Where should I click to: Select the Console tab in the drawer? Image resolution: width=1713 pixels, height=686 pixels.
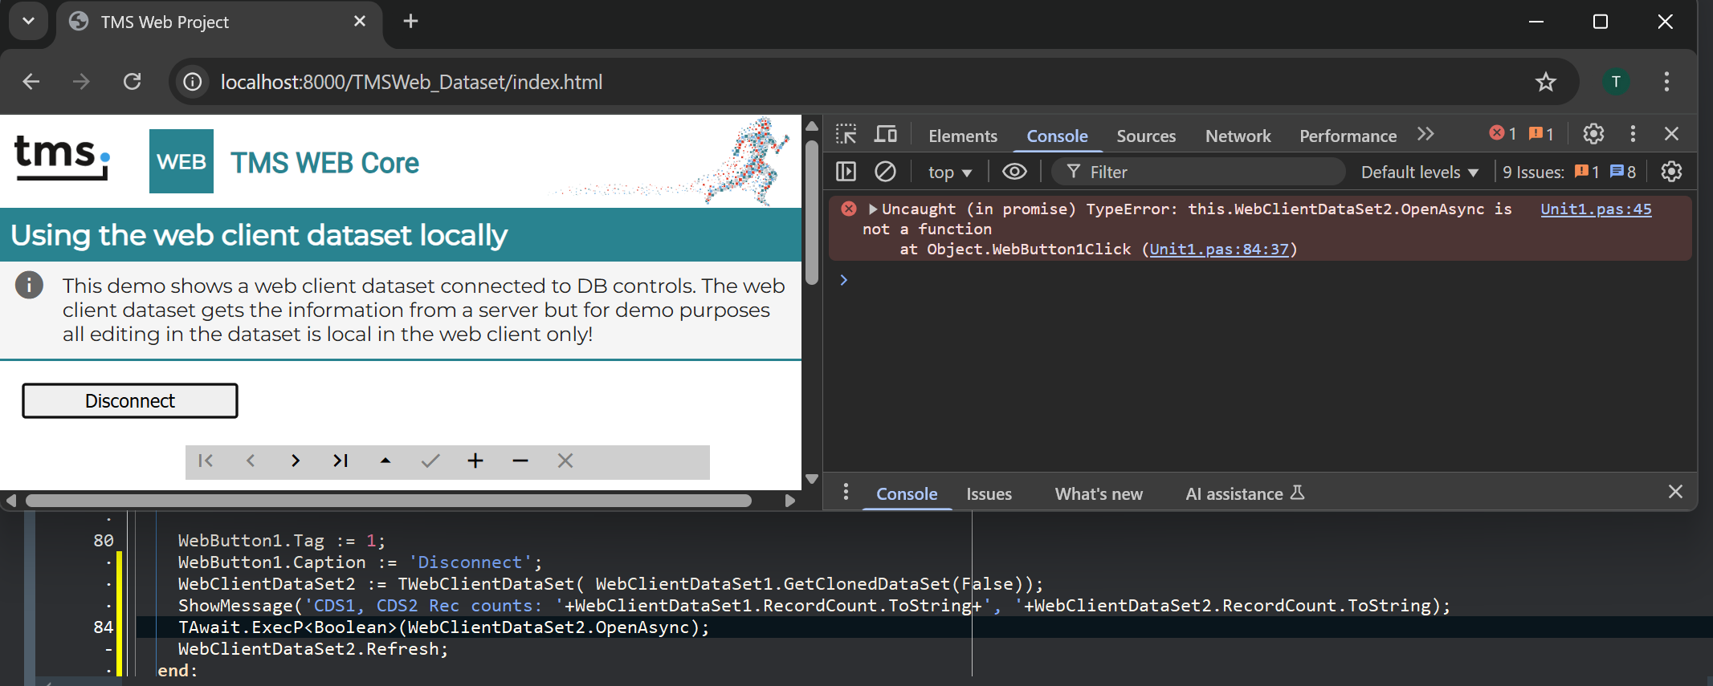click(907, 494)
